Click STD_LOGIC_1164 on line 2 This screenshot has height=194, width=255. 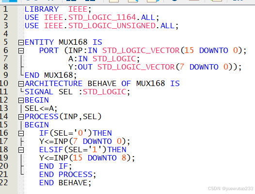click(x=102, y=18)
